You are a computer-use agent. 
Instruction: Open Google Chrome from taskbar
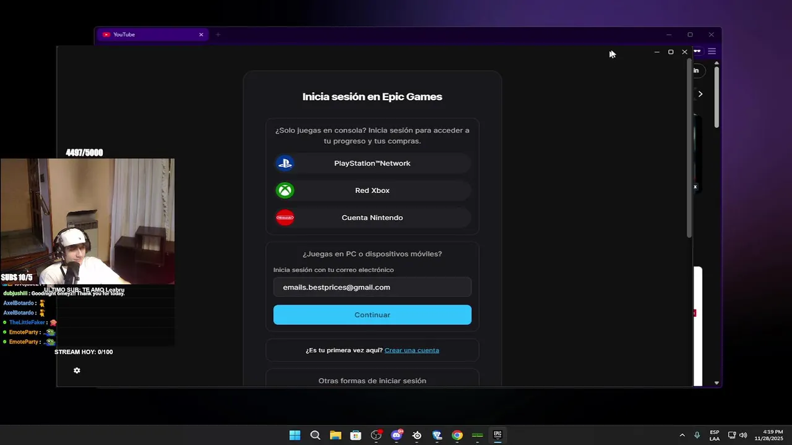(457, 435)
